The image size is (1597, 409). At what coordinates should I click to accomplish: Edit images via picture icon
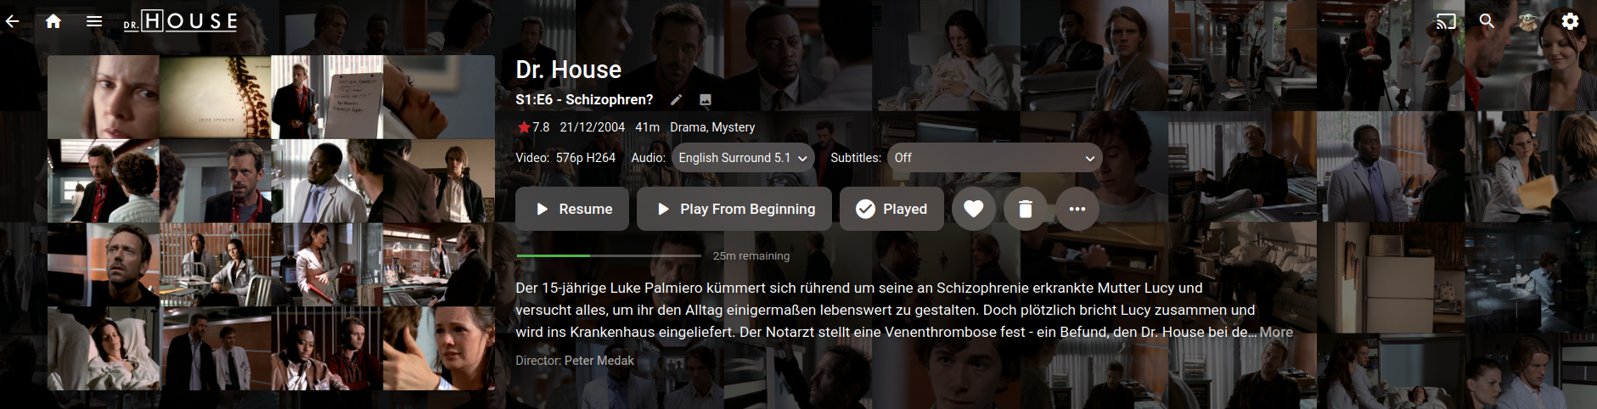click(x=705, y=100)
